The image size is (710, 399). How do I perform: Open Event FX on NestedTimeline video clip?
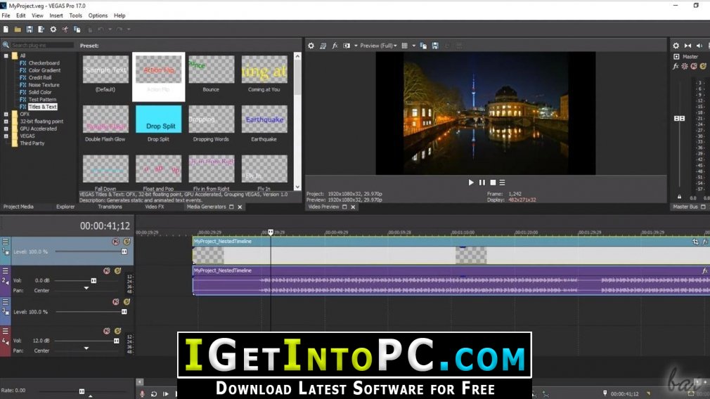(x=704, y=242)
